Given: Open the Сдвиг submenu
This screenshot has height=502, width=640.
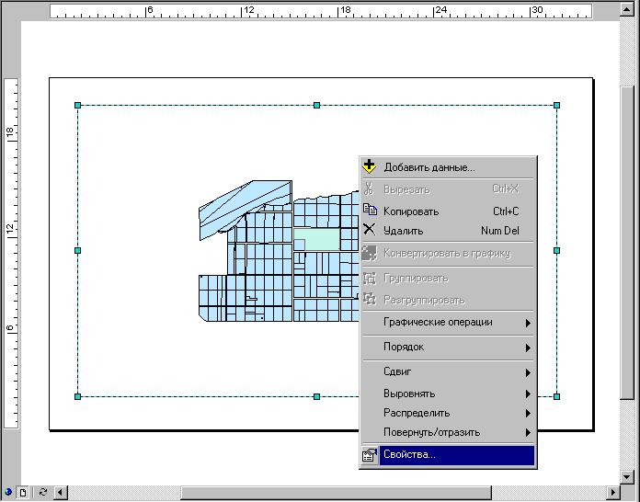Looking at the screenshot, I should point(448,371).
